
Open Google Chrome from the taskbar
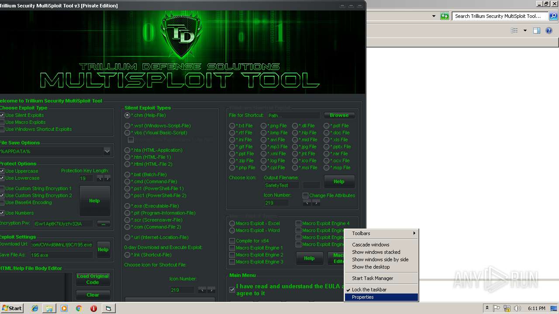(79, 308)
